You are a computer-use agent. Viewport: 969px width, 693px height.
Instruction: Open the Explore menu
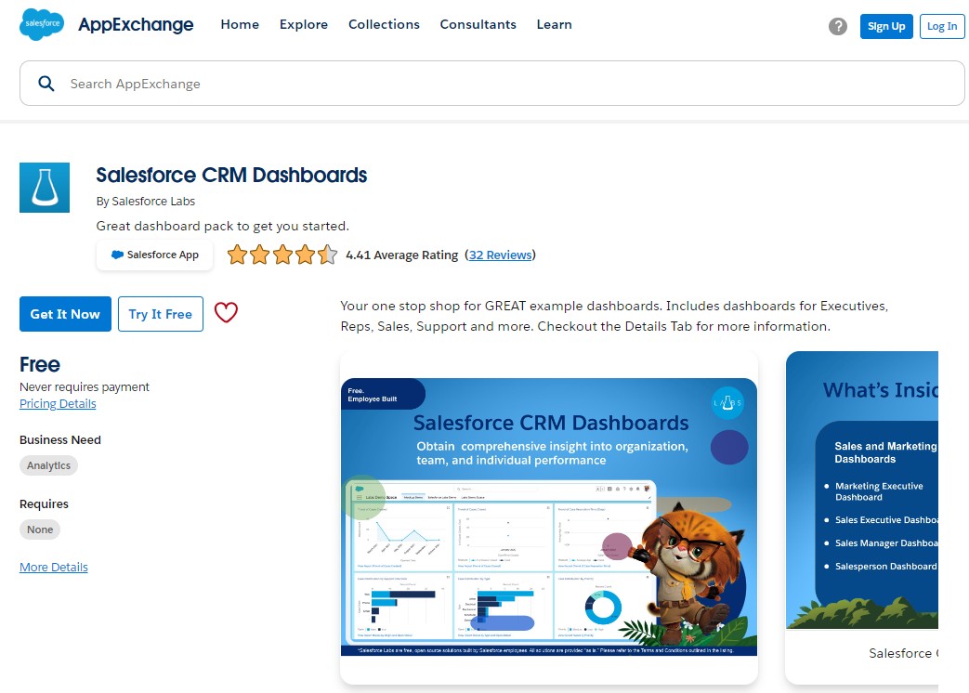tap(303, 24)
